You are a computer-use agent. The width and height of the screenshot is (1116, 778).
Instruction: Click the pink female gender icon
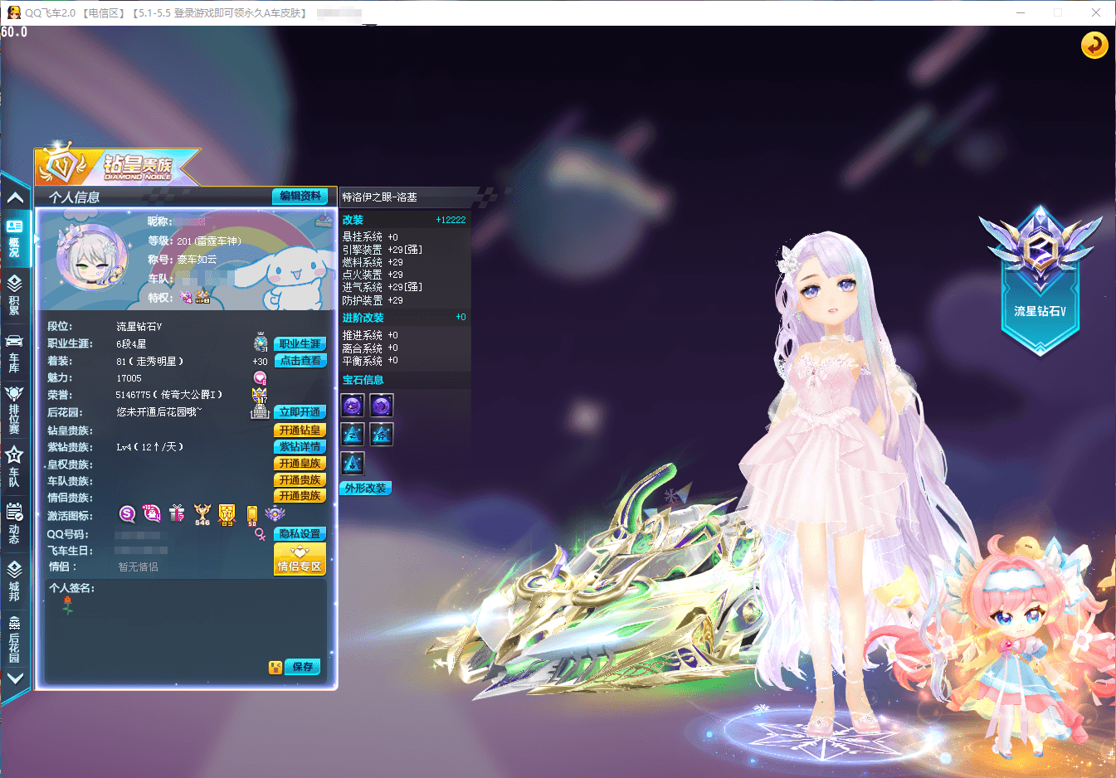tap(260, 534)
